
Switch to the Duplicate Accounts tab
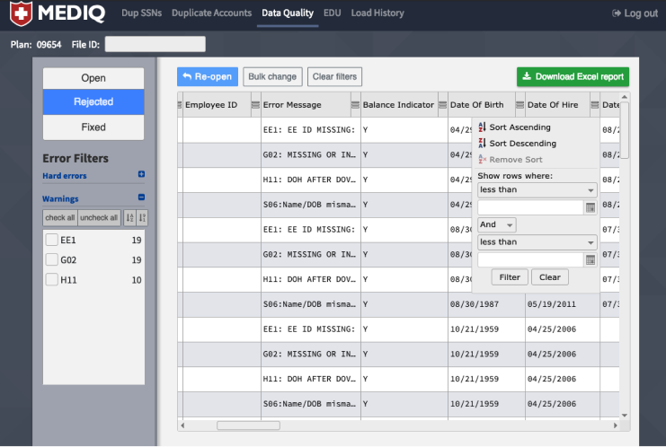[x=212, y=13]
